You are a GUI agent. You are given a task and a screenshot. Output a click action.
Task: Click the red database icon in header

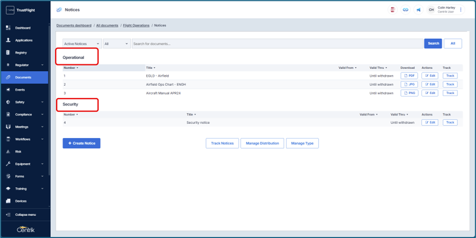pyautogui.click(x=393, y=9)
